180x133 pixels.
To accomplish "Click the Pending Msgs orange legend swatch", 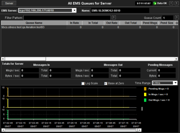I will [145, 89].
